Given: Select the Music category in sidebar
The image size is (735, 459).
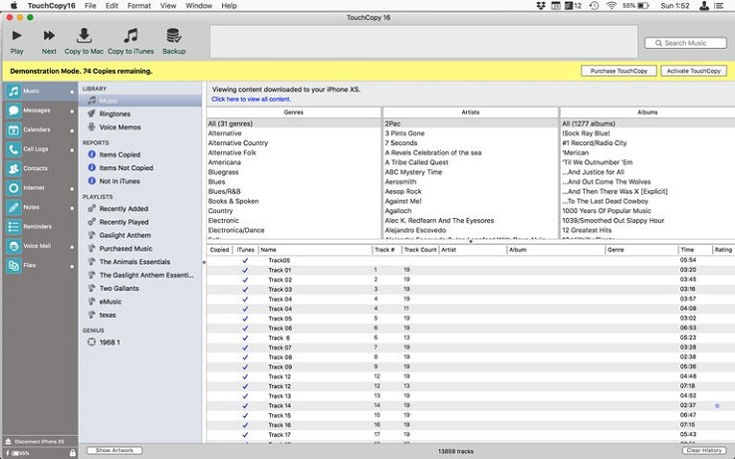Looking at the screenshot, I should point(40,91).
